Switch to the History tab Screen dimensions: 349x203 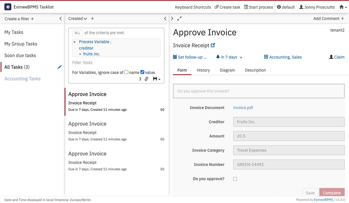(203, 70)
